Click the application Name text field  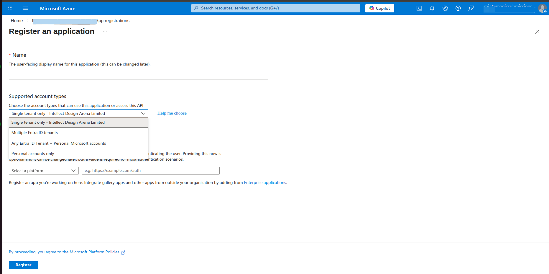[x=139, y=76]
